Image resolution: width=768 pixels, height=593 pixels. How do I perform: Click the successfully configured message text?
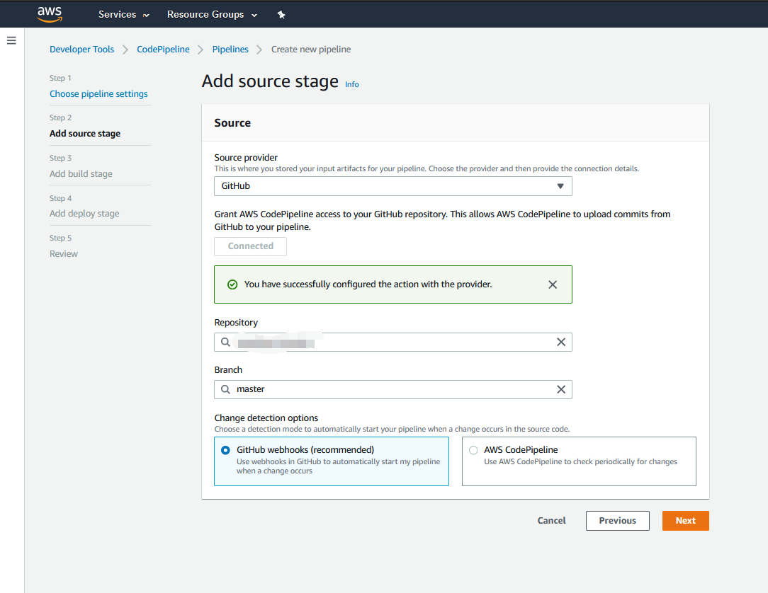pos(368,284)
